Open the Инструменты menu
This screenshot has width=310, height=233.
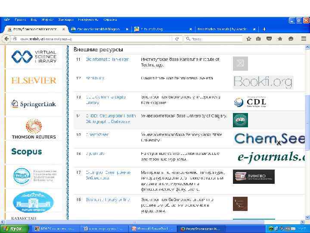[88, 19]
